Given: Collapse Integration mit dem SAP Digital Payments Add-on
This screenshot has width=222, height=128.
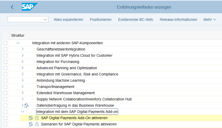Looking at the screenshot, I should [22, 112].
